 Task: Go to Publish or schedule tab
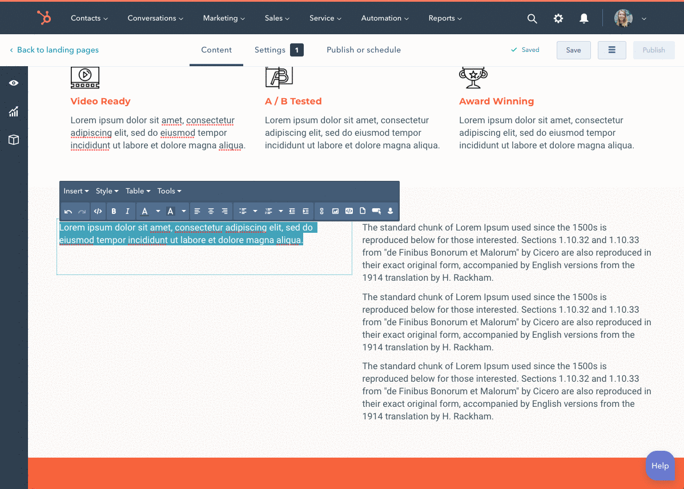pyautogui.click(x=363, y=50)
